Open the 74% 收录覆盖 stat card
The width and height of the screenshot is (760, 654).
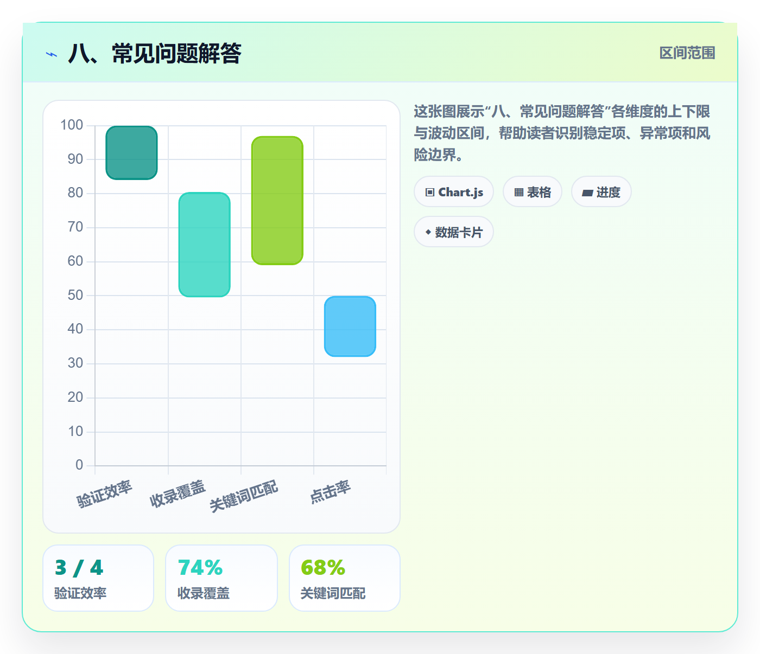click(221, 578)
